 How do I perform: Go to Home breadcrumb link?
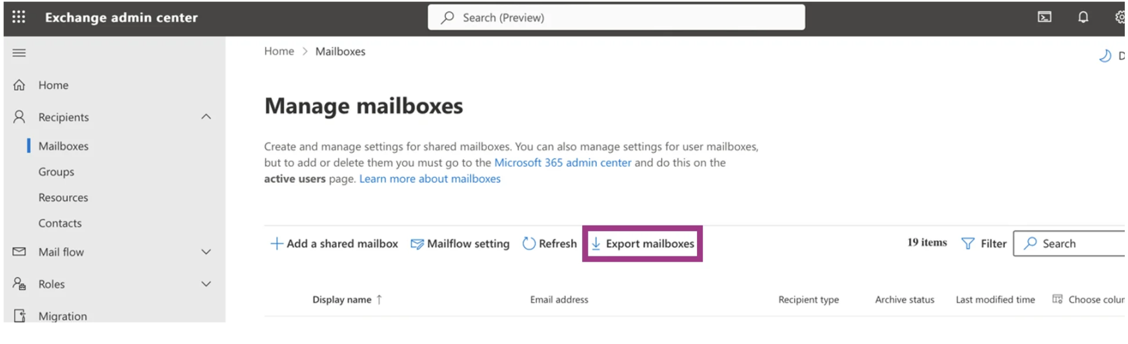[x=279, y=52]
